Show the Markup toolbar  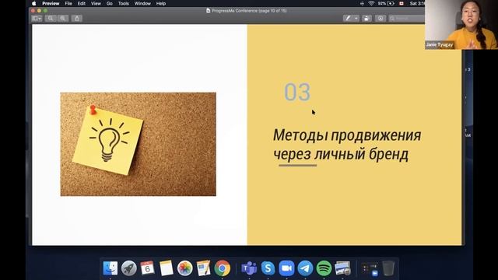(x=381, y=19)
